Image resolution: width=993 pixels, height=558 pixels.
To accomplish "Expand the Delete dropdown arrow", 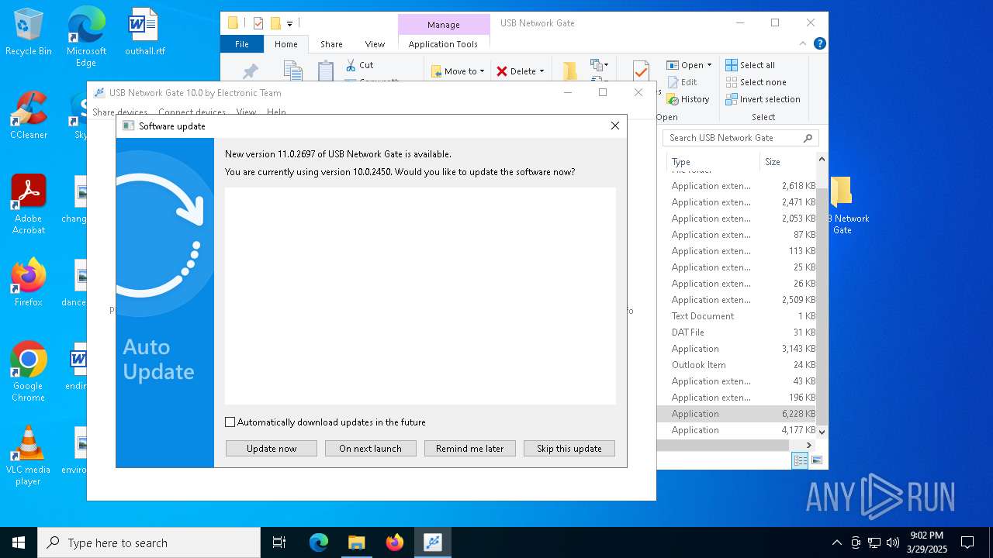I will coord(541,71).
